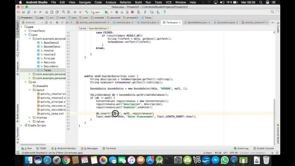Click the GuardarDatos() method breadcrumb
This screenshot has height=166, width=295.
click(99, 29)
